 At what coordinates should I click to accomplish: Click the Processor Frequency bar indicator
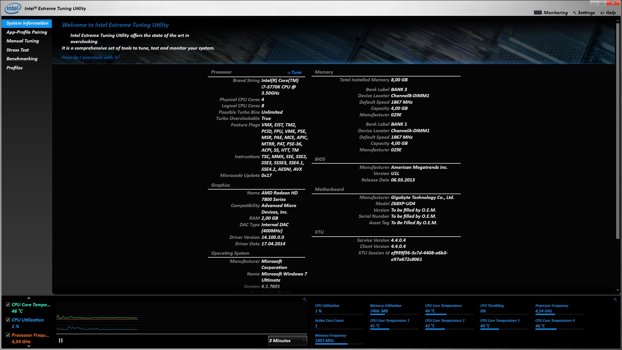tap(559, 314)
